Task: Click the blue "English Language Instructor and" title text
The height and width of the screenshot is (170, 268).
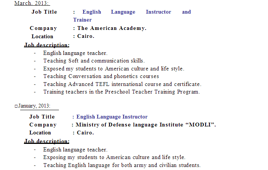Action: 136,12
